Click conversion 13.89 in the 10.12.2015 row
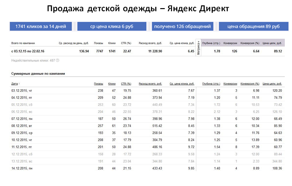 pyautogui.click(x=255, y=140)
